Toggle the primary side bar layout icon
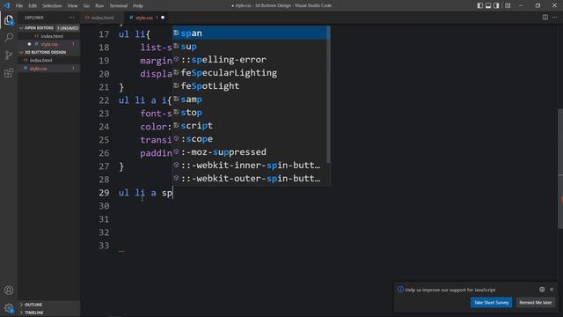Image resolution: width=563 pixels, height=317 pixels. tap(480, 5)
